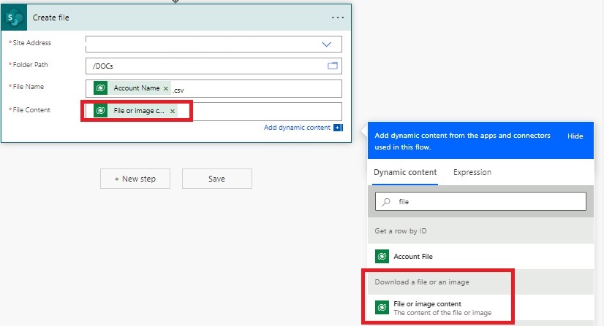Click the search magnifier icon in dynamic content
The width and height of the screenshot is (604, 326).
pyautogui.click(x=386, y=201)
